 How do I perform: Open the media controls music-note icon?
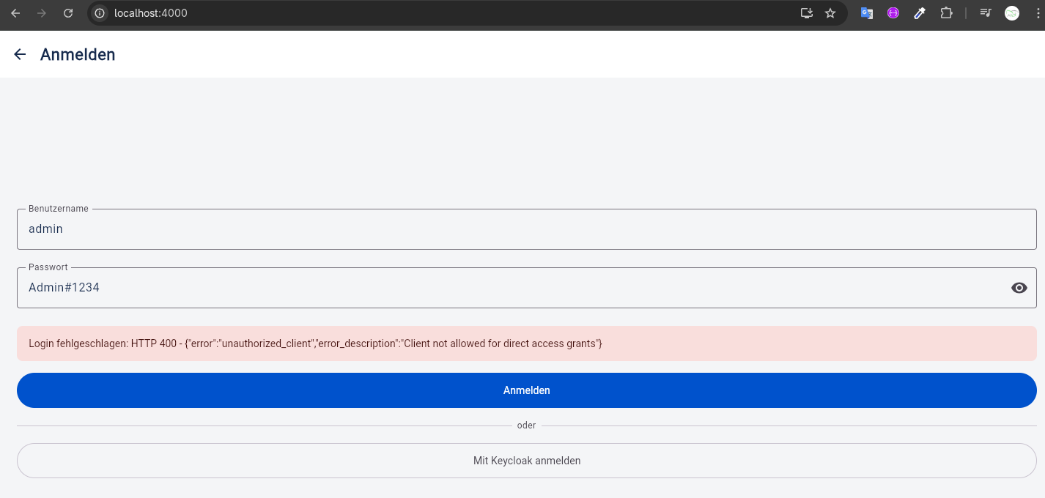[x=986, y=13]
